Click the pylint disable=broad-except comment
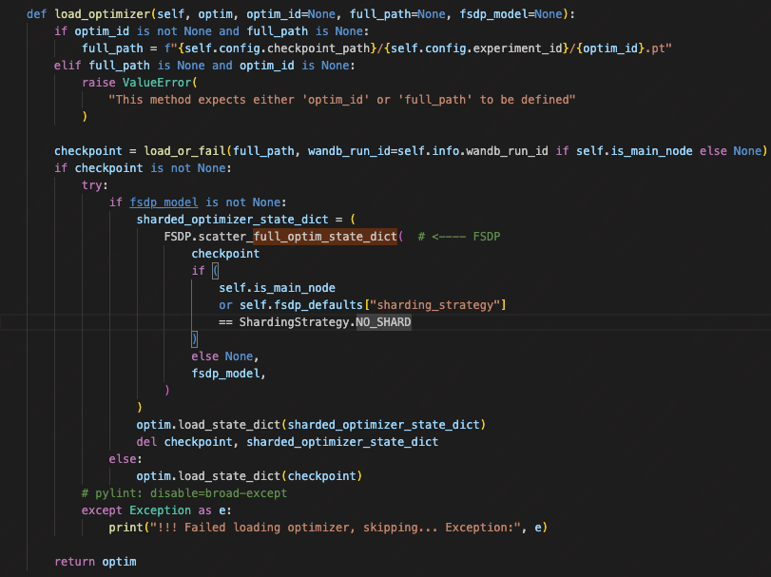 click(184, 493)
